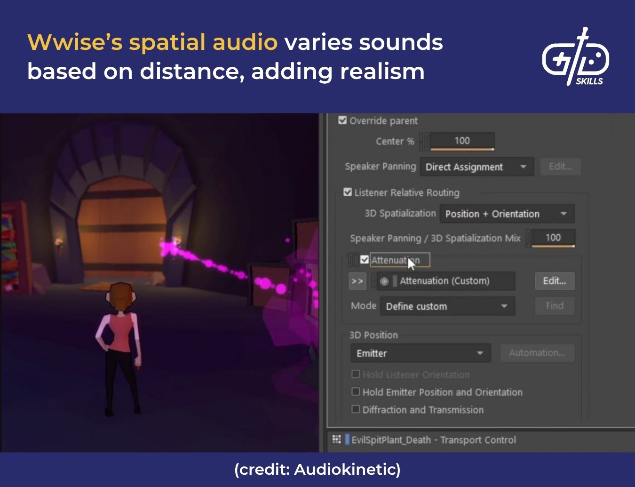Toggle the Attenuation checkbox off
The image size is (635, 487).
[364, 259]
